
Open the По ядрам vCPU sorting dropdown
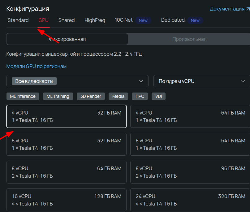pyautogui.click(x=201, y=81)
